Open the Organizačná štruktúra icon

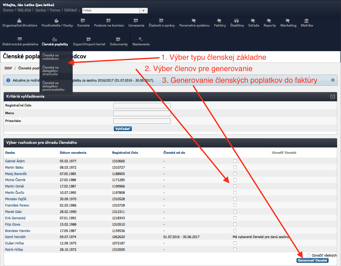[x=19, y=21]
